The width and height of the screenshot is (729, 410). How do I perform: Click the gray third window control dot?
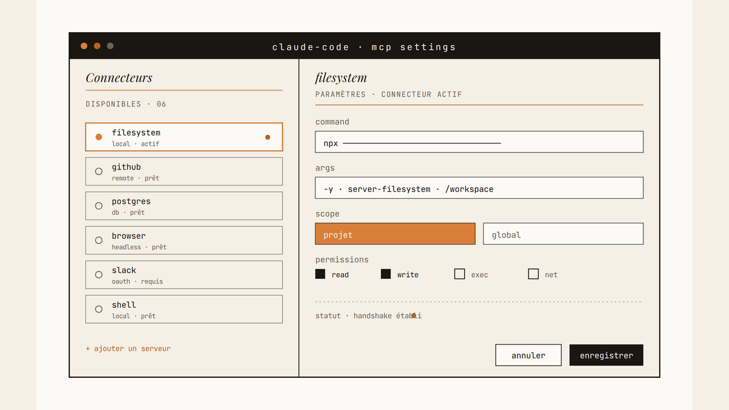(110, 46)
